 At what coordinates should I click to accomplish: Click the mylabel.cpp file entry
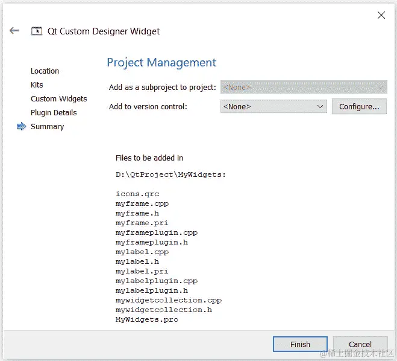click(142, 252)
